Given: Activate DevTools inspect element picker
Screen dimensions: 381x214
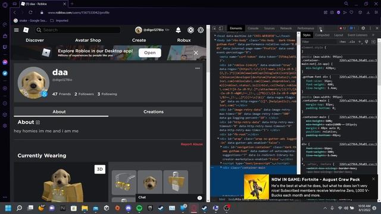Looking at the screenshot, I should pyautogui.click(x=214, y=29).
